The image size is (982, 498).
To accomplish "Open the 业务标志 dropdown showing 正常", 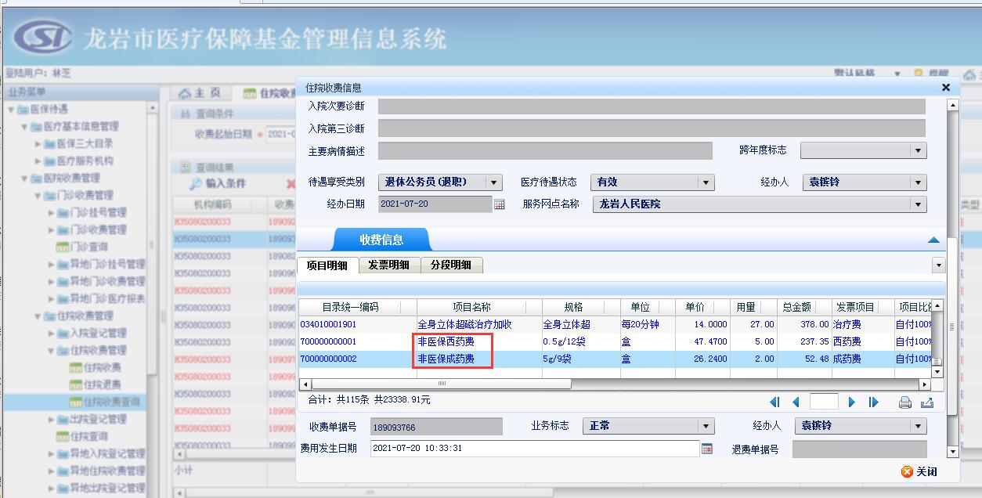I will point(706,426).
